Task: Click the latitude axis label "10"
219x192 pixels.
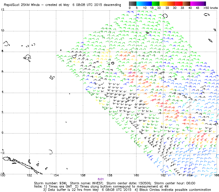Action: tap(2, 30)
